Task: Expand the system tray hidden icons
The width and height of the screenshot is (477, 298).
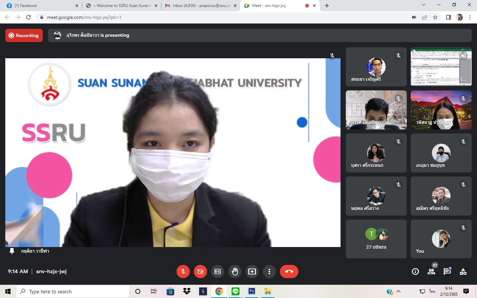Action: click(x=398, y=291)
